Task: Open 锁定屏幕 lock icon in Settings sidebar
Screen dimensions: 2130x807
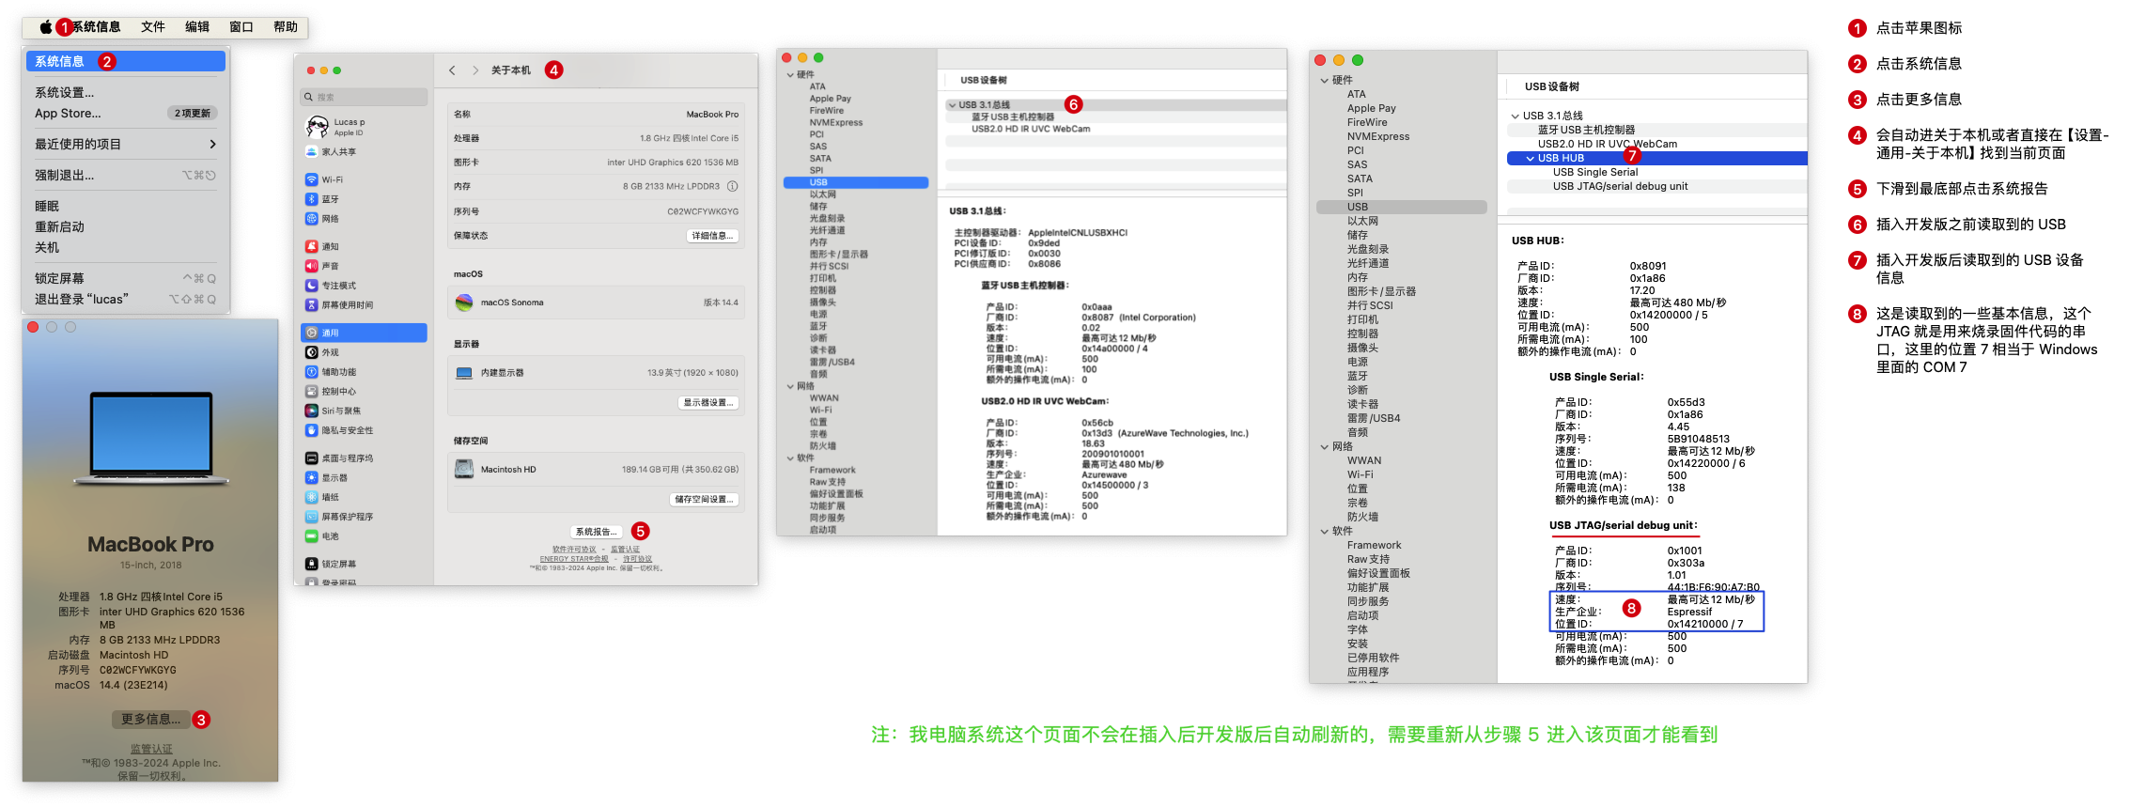Action: pos(311,564)
